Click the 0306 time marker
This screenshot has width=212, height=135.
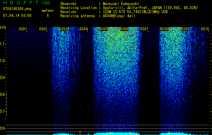click(124, 29)
